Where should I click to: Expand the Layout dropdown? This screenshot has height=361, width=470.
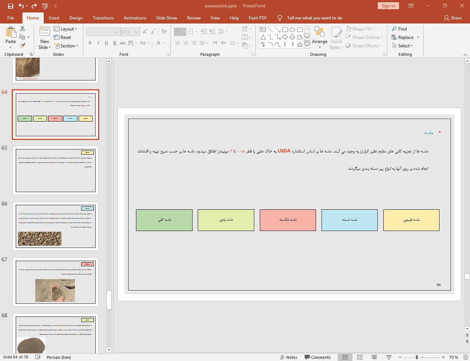pos(65,29)
